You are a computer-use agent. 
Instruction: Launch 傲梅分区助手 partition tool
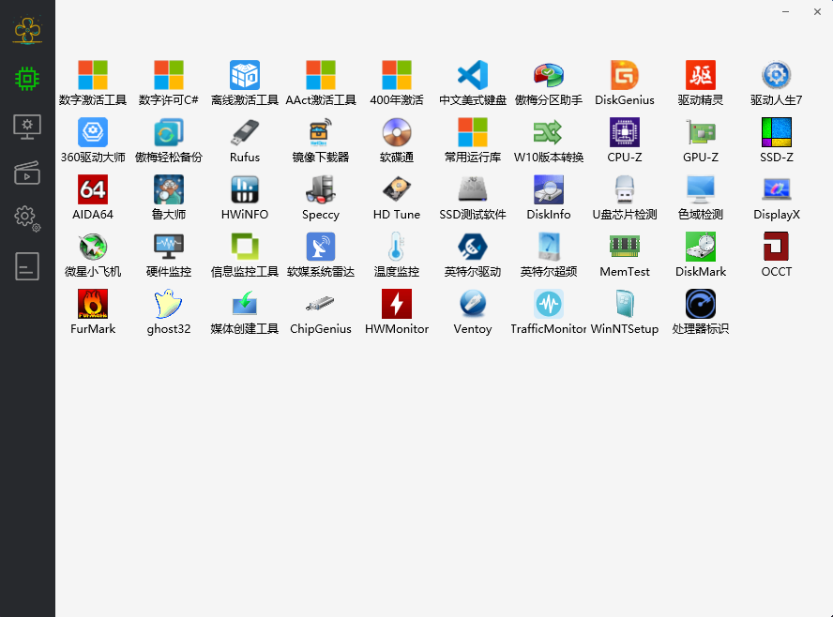[x=549, y=83]
